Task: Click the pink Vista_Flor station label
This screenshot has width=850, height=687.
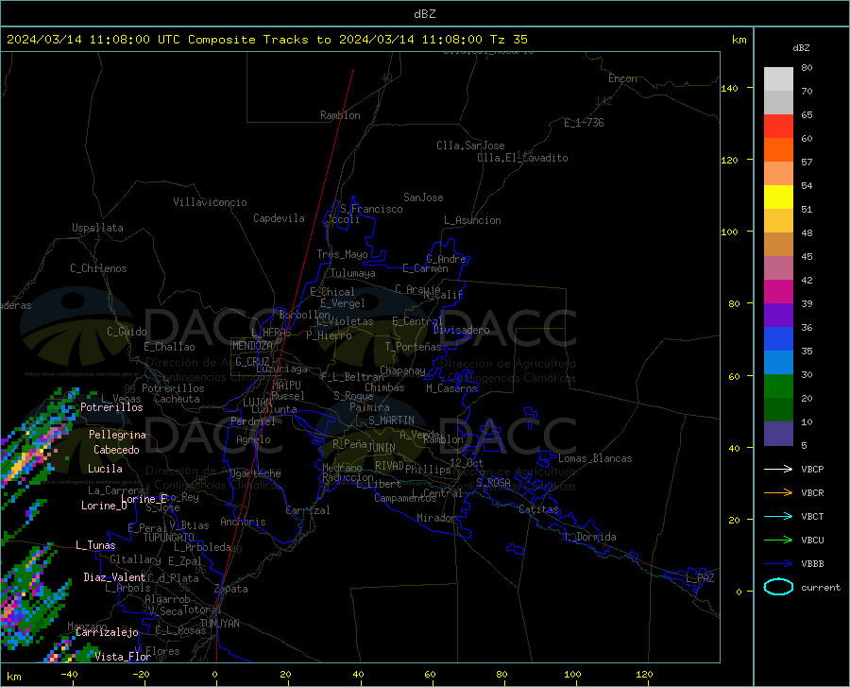Action: pos(123,657)
